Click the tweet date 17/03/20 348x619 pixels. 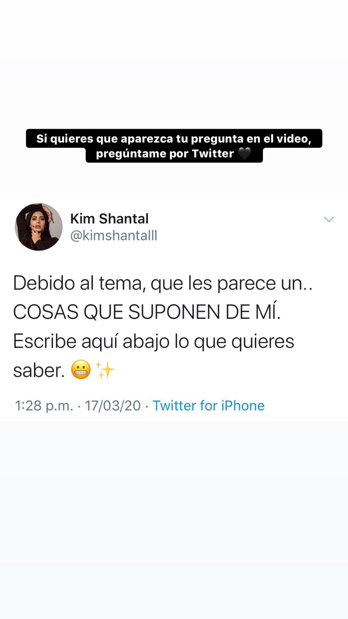pyautogui.click(x=113, y=406)
